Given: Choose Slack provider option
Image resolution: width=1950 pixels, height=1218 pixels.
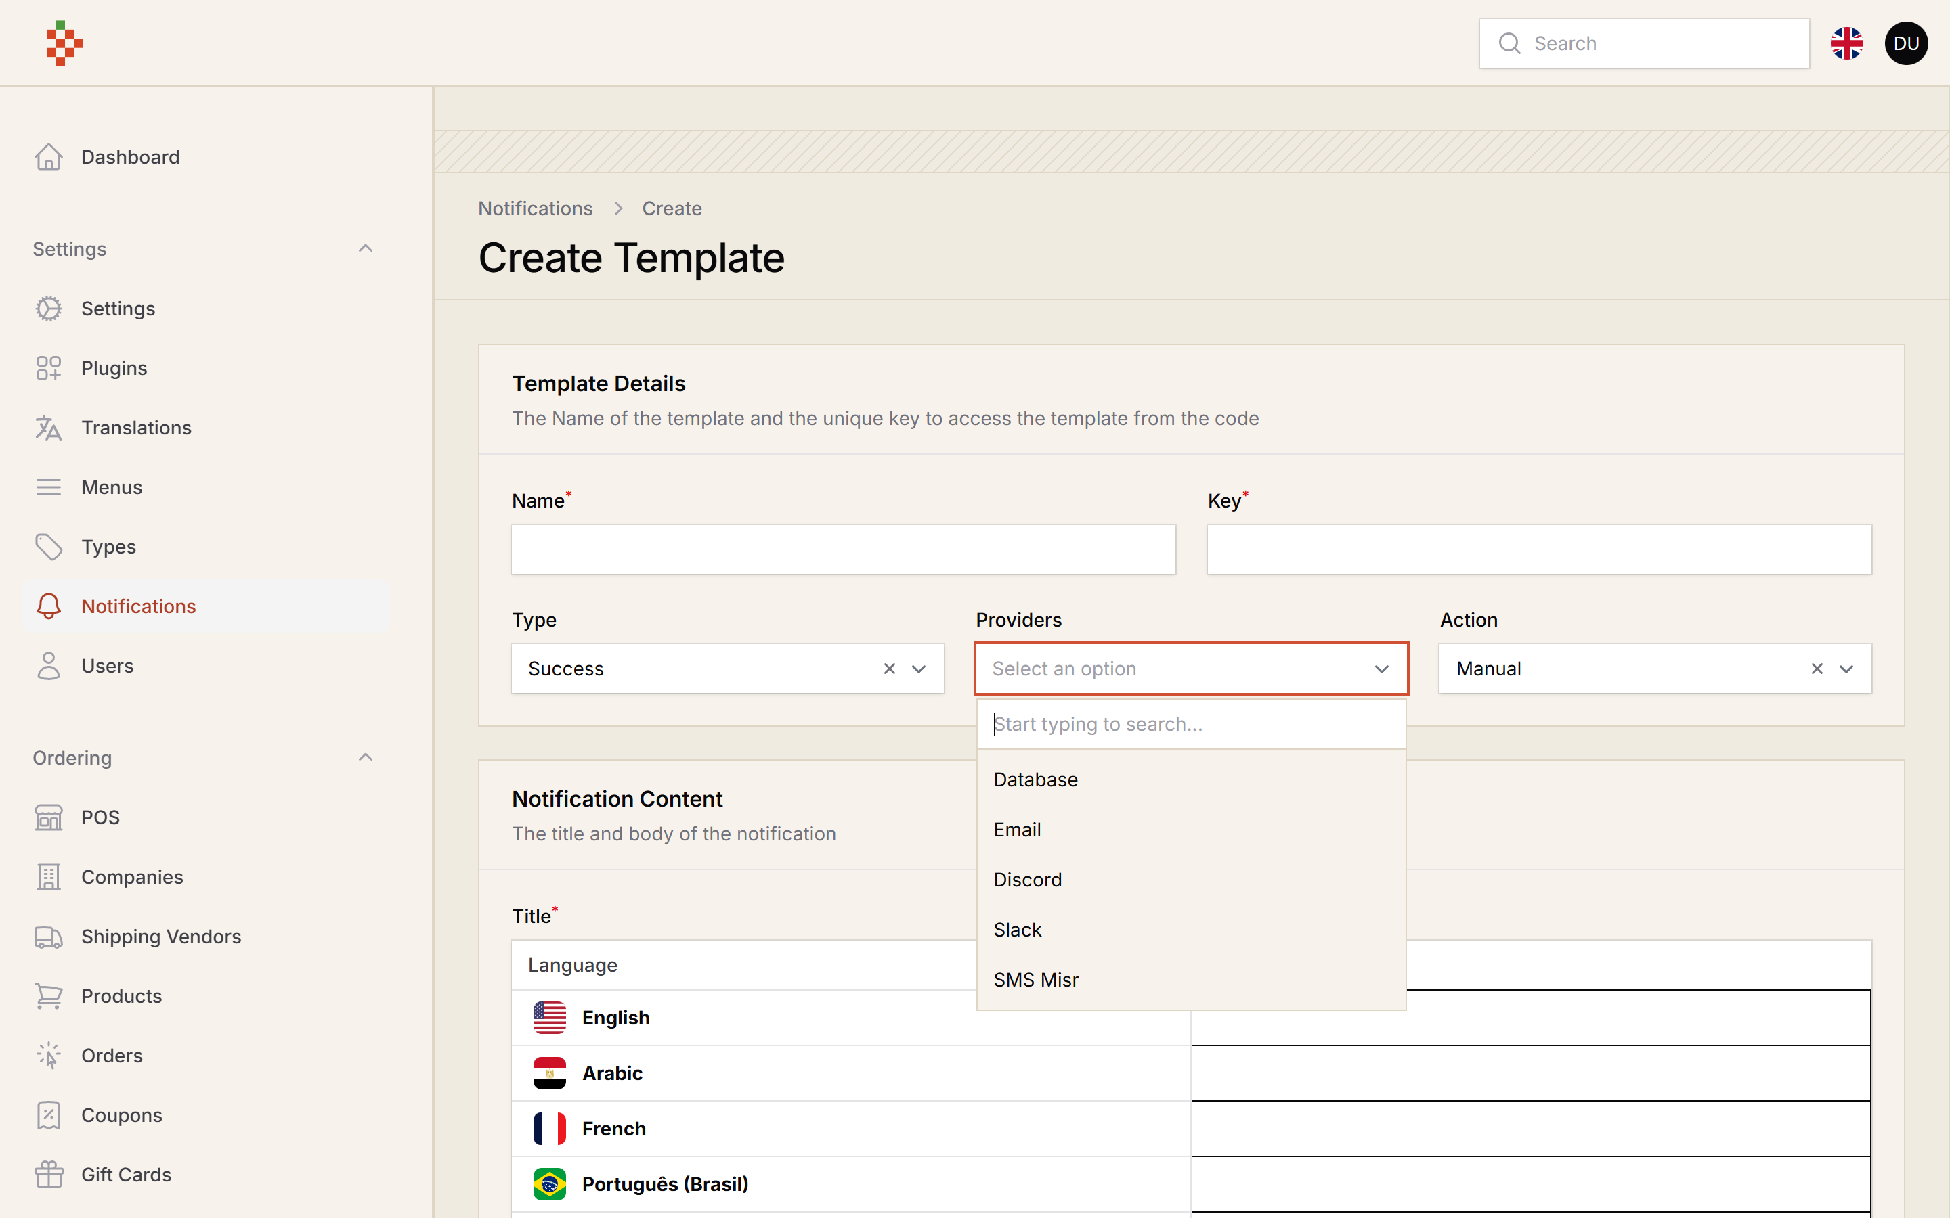Looking at the screenshot, I should [1191, 930].
